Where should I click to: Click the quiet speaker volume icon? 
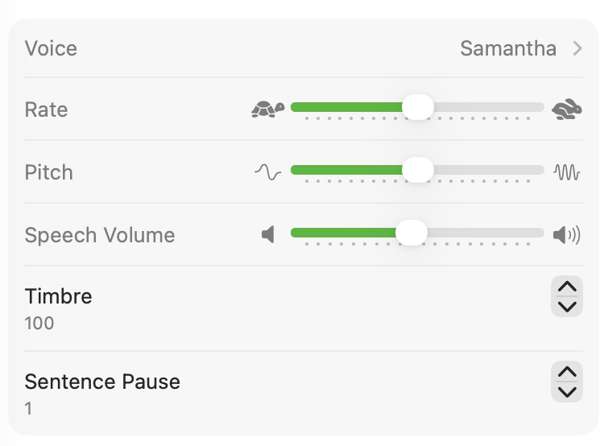[268, 234]
